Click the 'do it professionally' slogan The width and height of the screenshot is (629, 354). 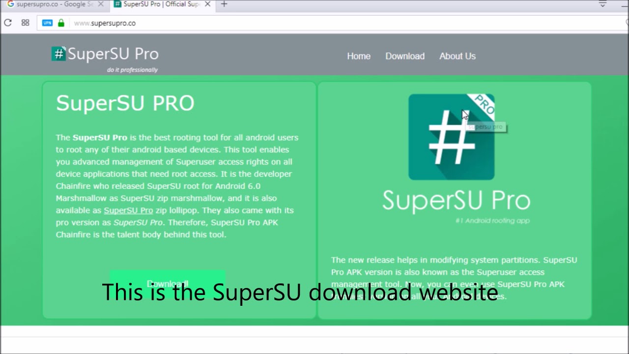132,70
